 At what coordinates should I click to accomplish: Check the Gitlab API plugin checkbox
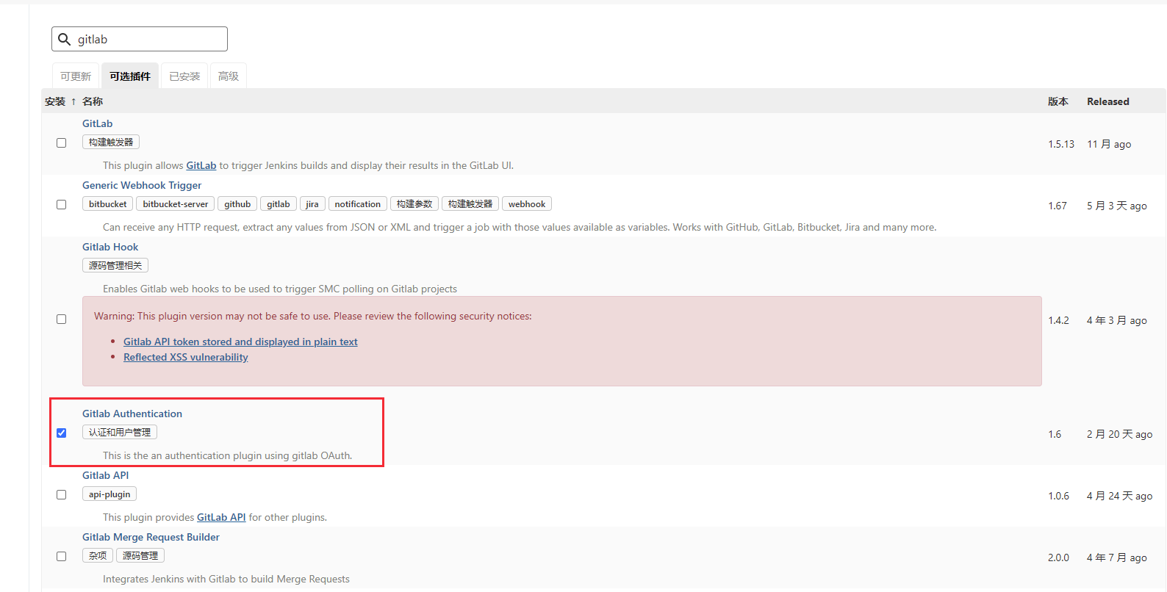tap(62, 495)
